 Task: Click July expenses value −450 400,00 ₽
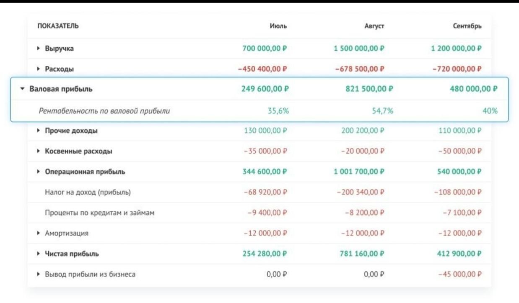click(x=262, y=69)
